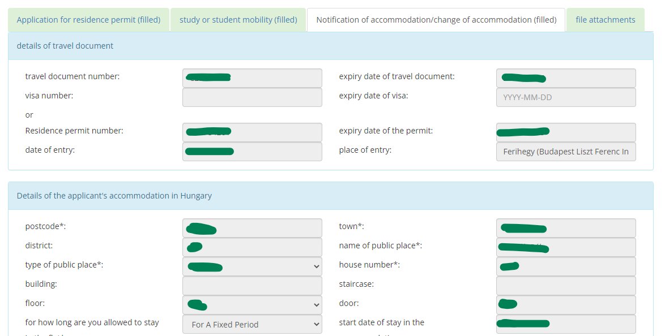This screenshot has width=665, height=336.
Task: Click the Residence permit number field
Action: (x=252, y=132)
